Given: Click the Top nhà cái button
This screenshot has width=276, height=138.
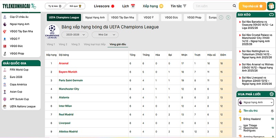Looking at the screenshot, I should [x=252, y=6].
